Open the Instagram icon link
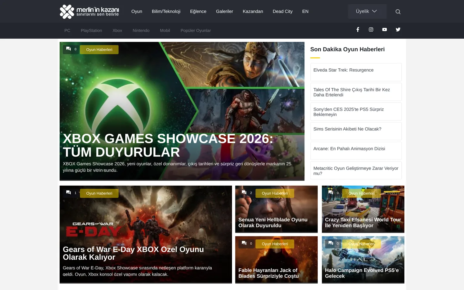This screenshot has height=290, width=464. [x=371, y=30]
